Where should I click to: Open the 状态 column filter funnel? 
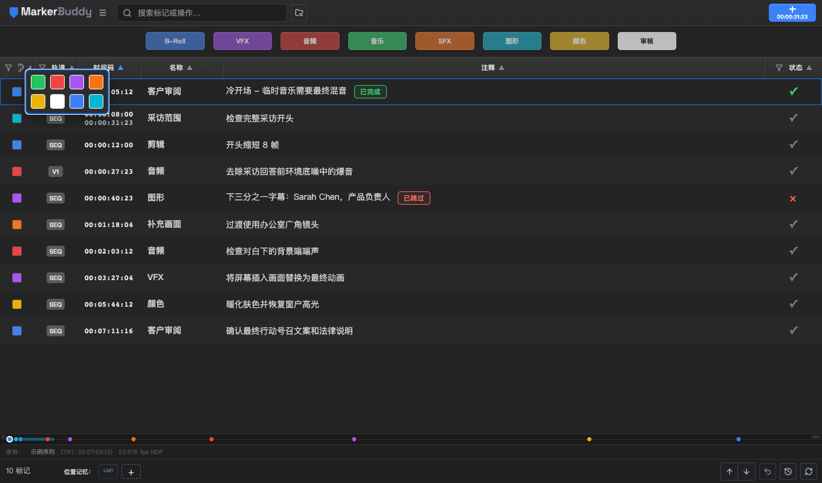coord(779,68)
